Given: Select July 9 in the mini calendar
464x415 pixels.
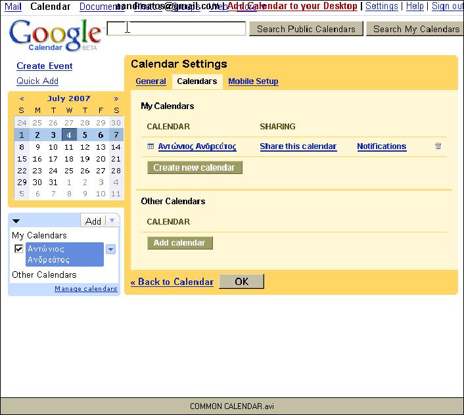Looking at the screenshot, I should click(37, 147).
